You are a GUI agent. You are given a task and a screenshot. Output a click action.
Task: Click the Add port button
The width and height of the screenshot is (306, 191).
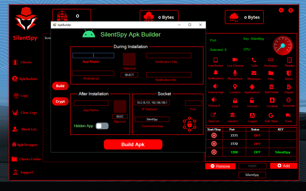pyautogui.click(x=283, y=166)
